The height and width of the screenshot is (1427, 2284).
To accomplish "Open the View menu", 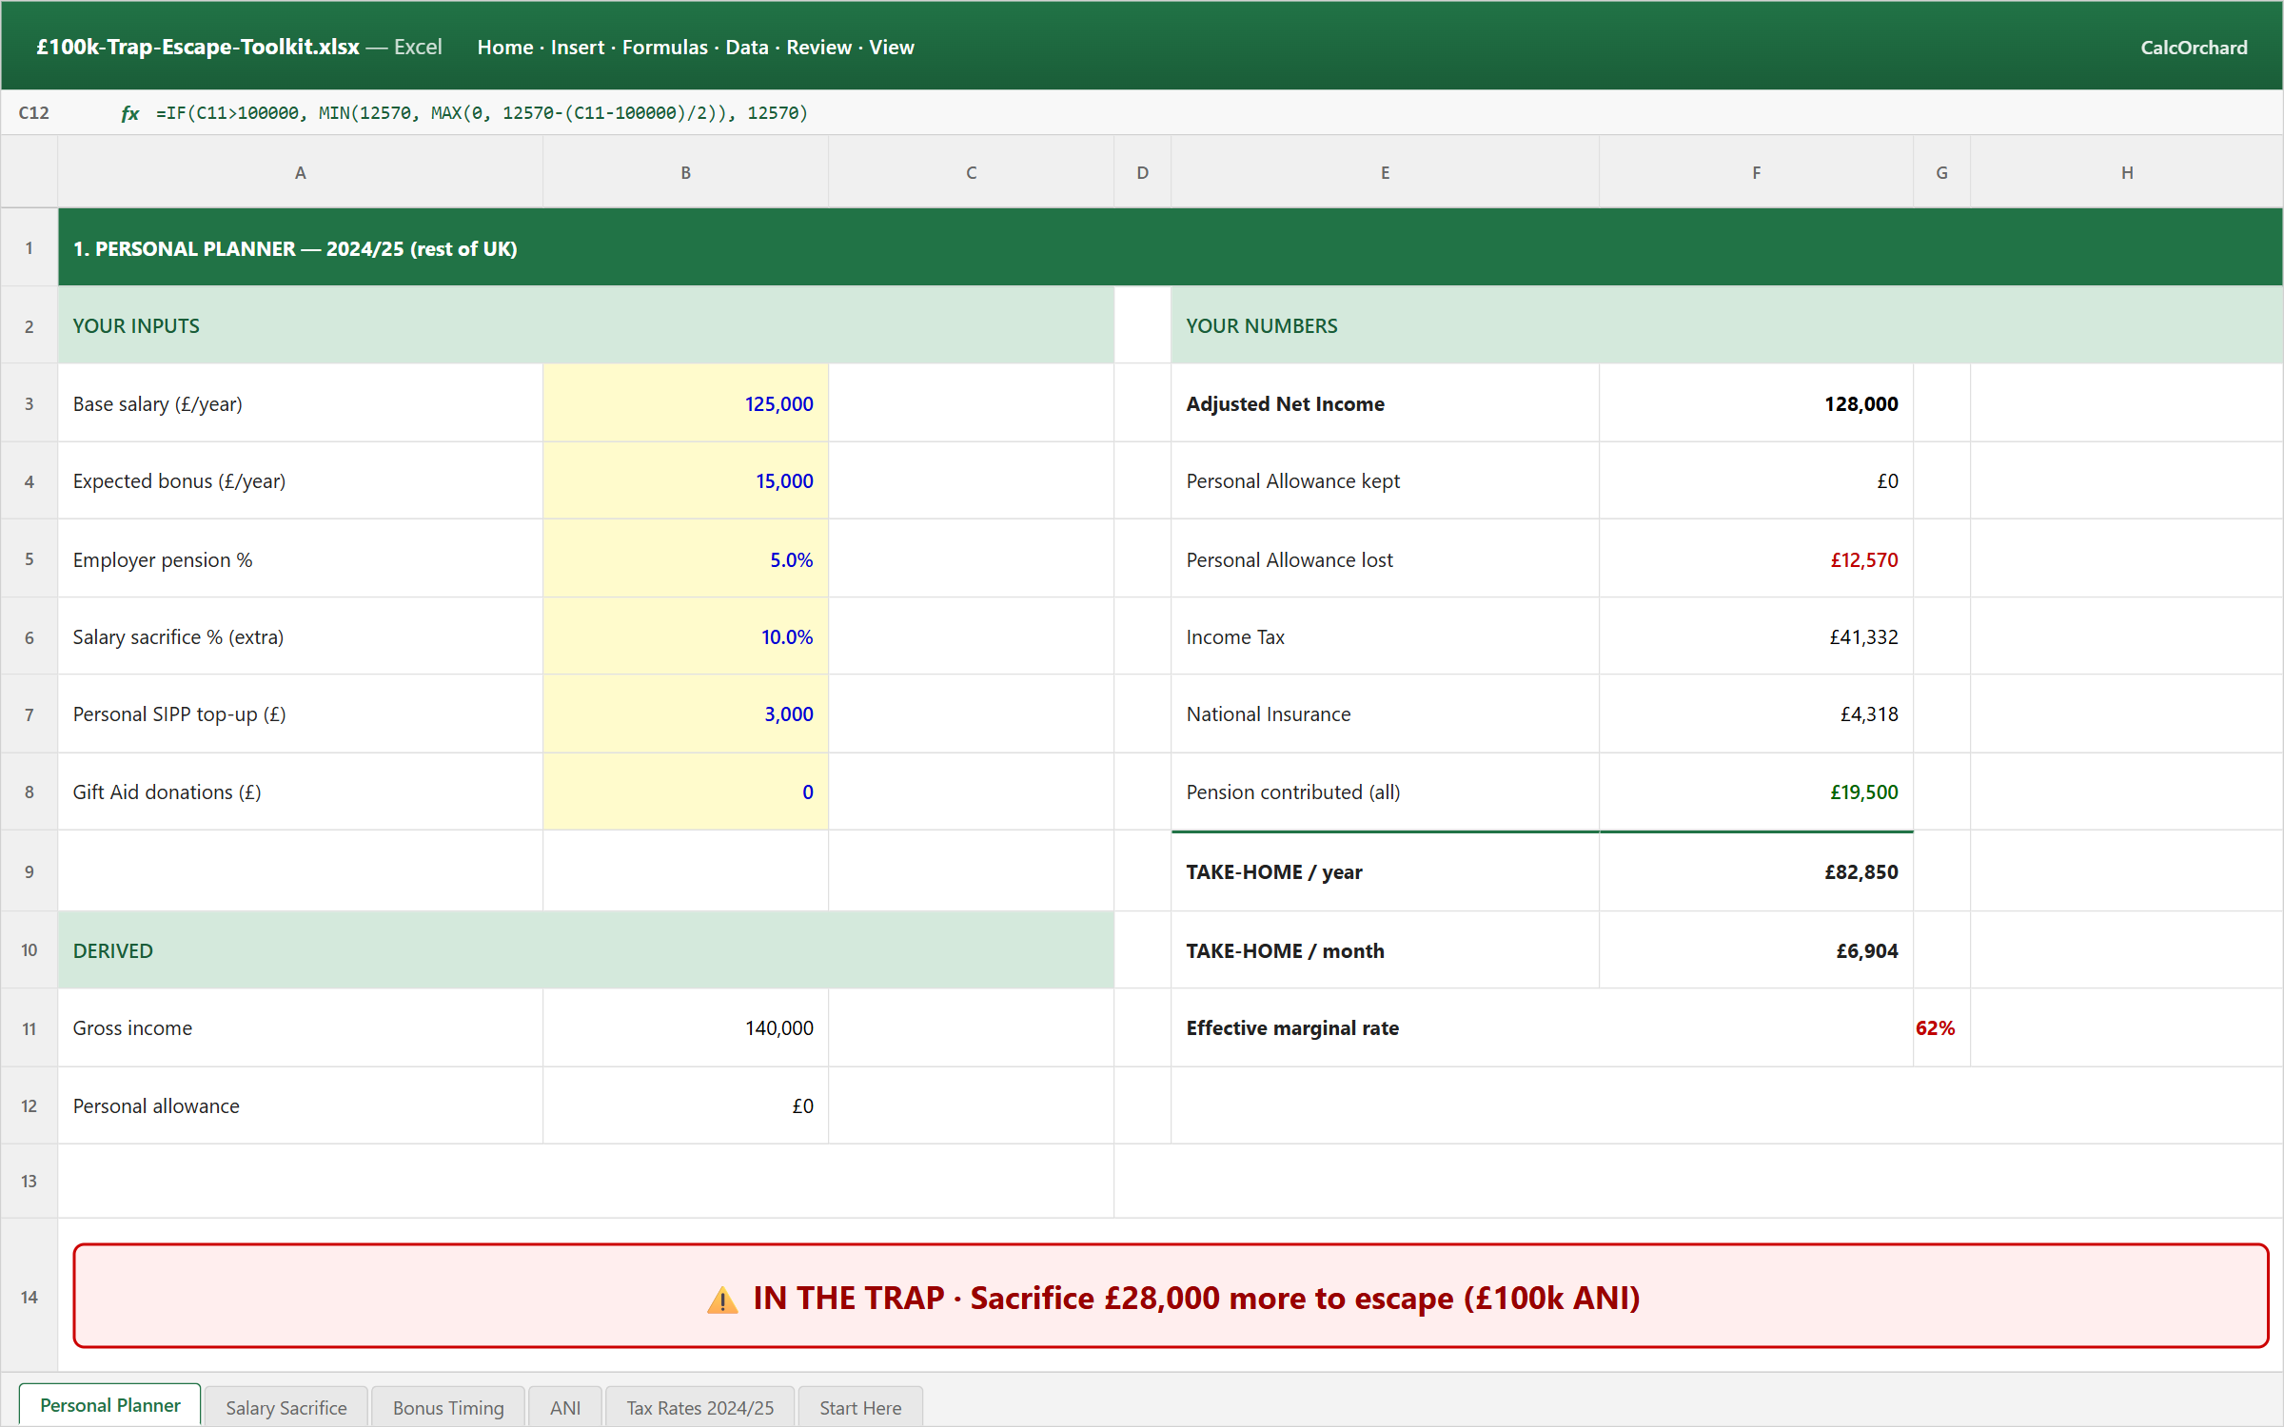I will pos(892,48).
